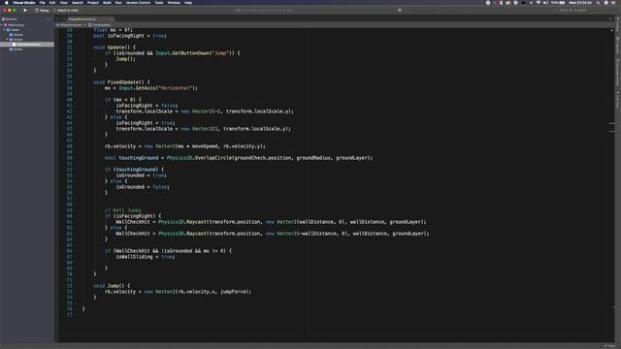Open the Unit Tests side tab
Image resolution: width=621 pixels, height=349 pixels.
point(618,100)
